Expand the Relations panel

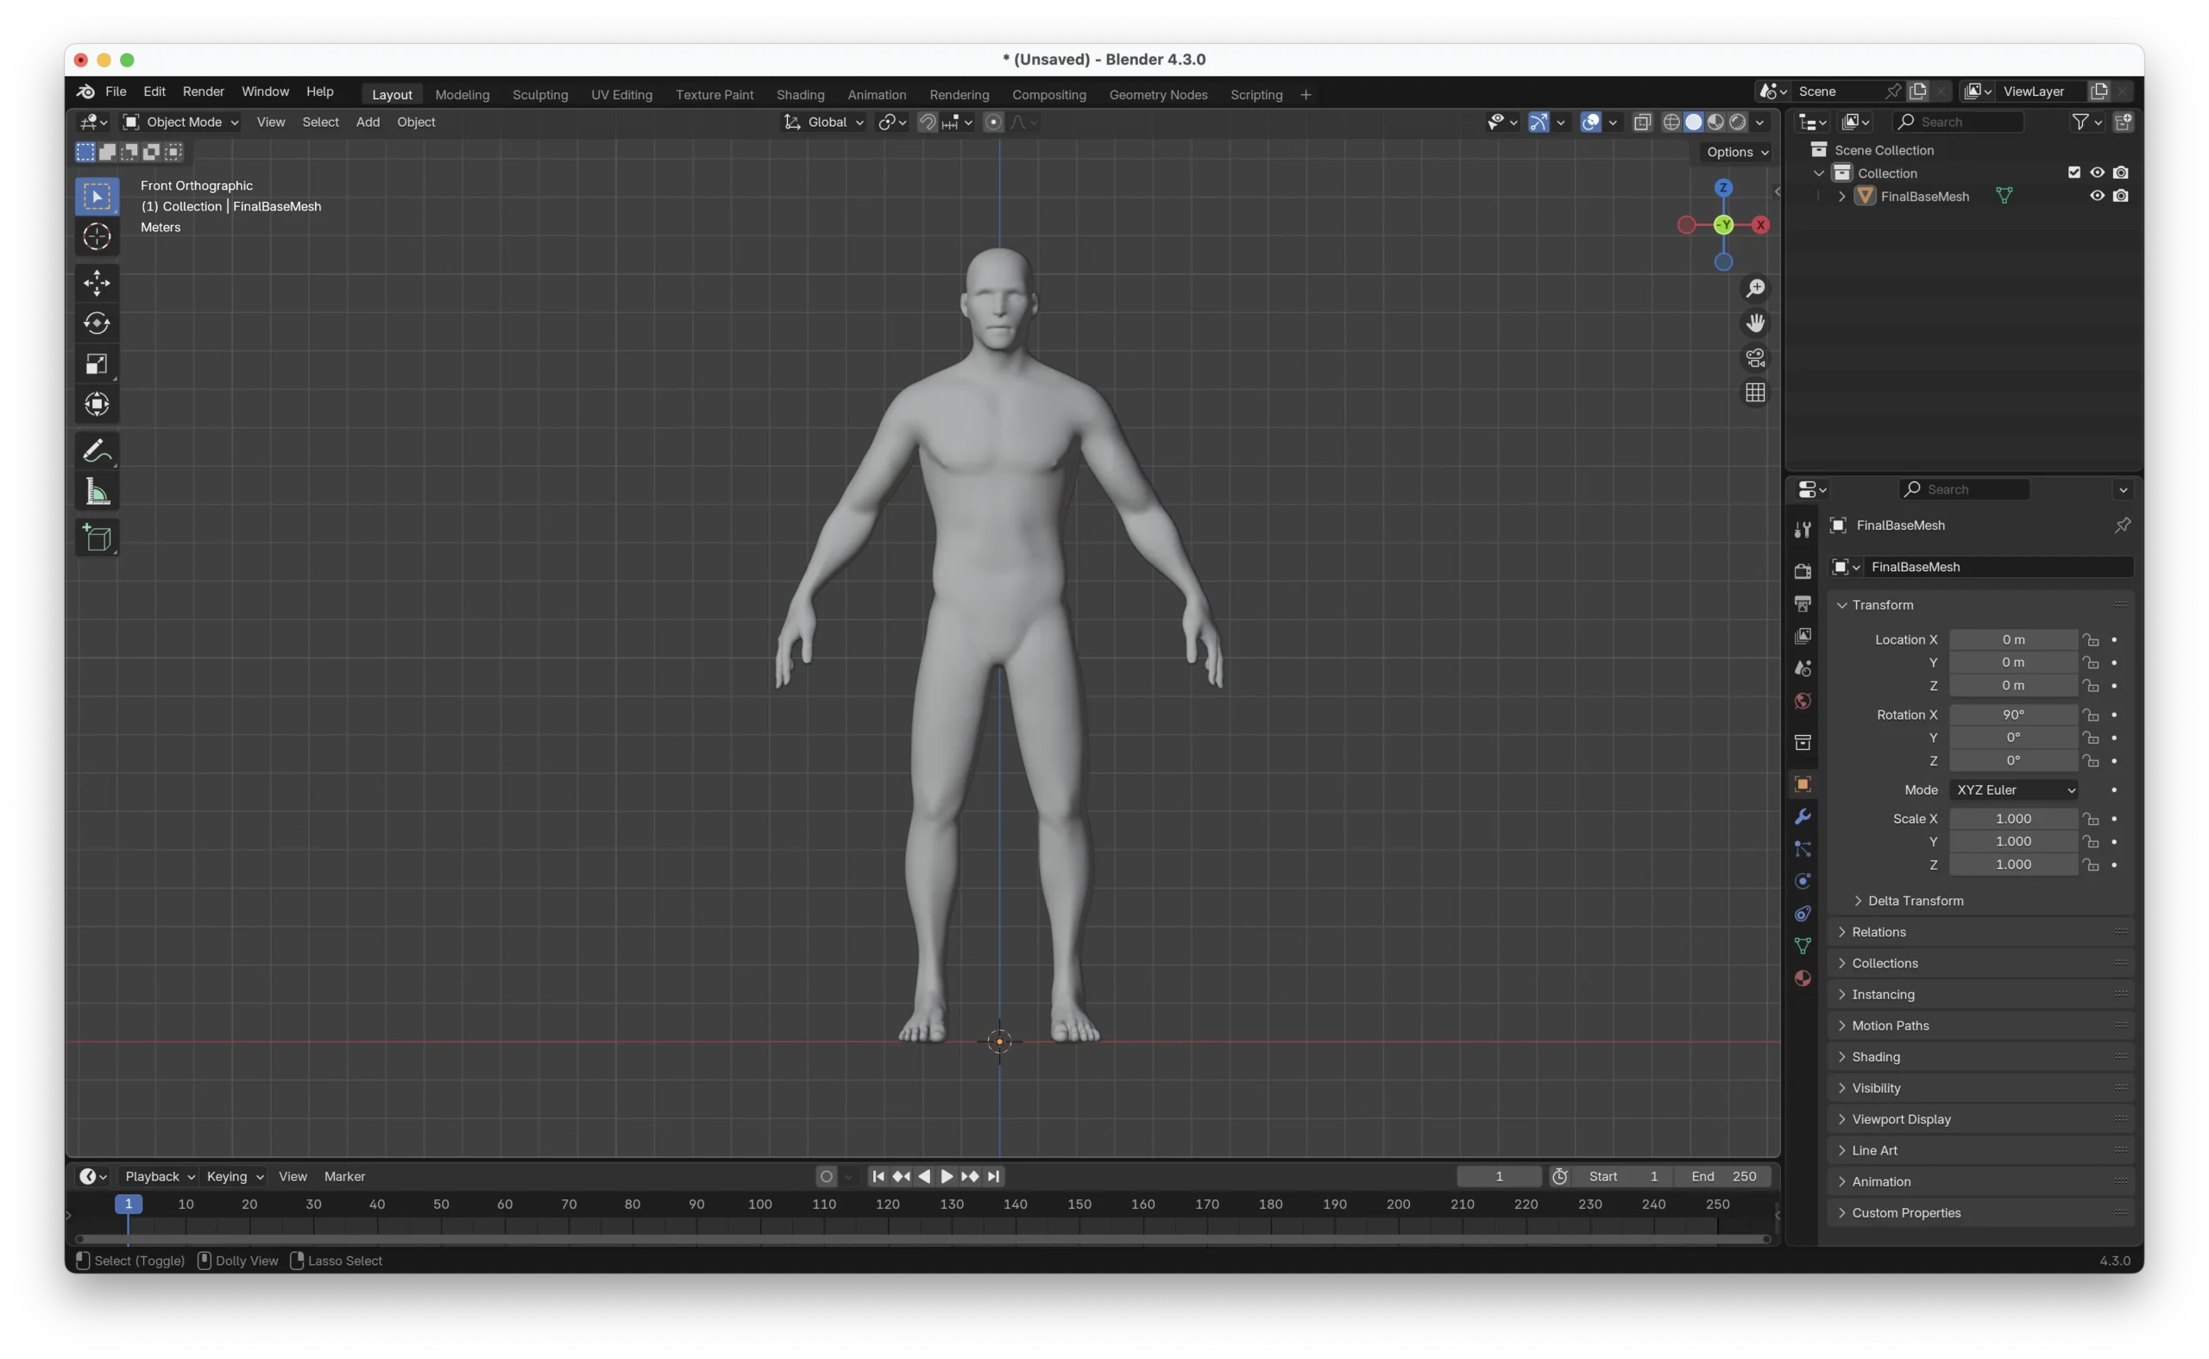click(1879, 932)
